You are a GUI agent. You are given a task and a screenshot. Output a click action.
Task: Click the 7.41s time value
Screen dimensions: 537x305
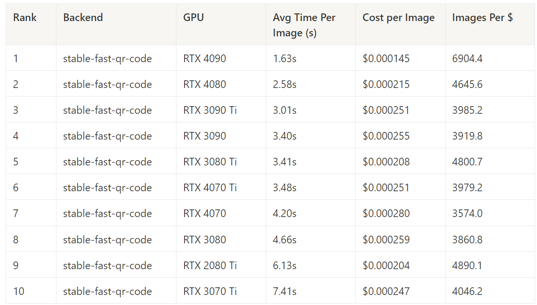(x=285, y=291)
